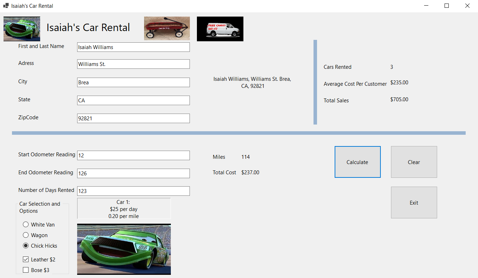Click the app icon in the title bar
Screen dimensions: 478x278
click(6, 6)
